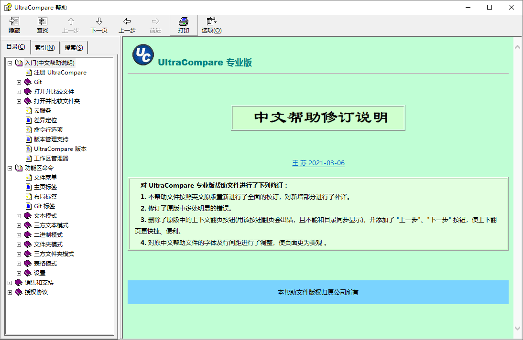Image resolution: width=523 pixels, height=340 pixels.
Task: Click the scrollbar down arrow in content pane
Action: pyautogui.click(x=517, y=329)
